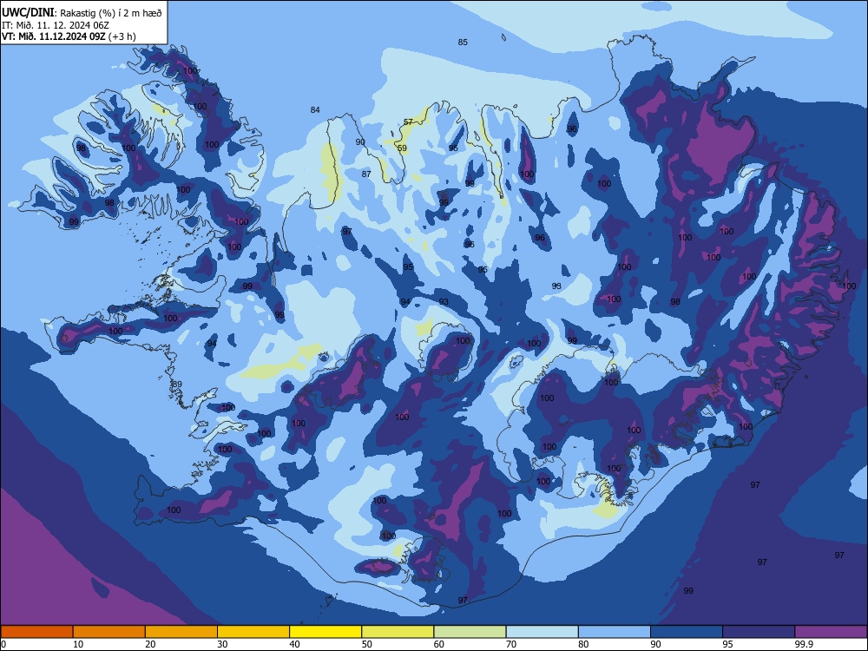This screenshot has height=651, width=868.
Task: Click the '57' humidity value on the map
Action: pyautogui.click(x=408, y=122)
